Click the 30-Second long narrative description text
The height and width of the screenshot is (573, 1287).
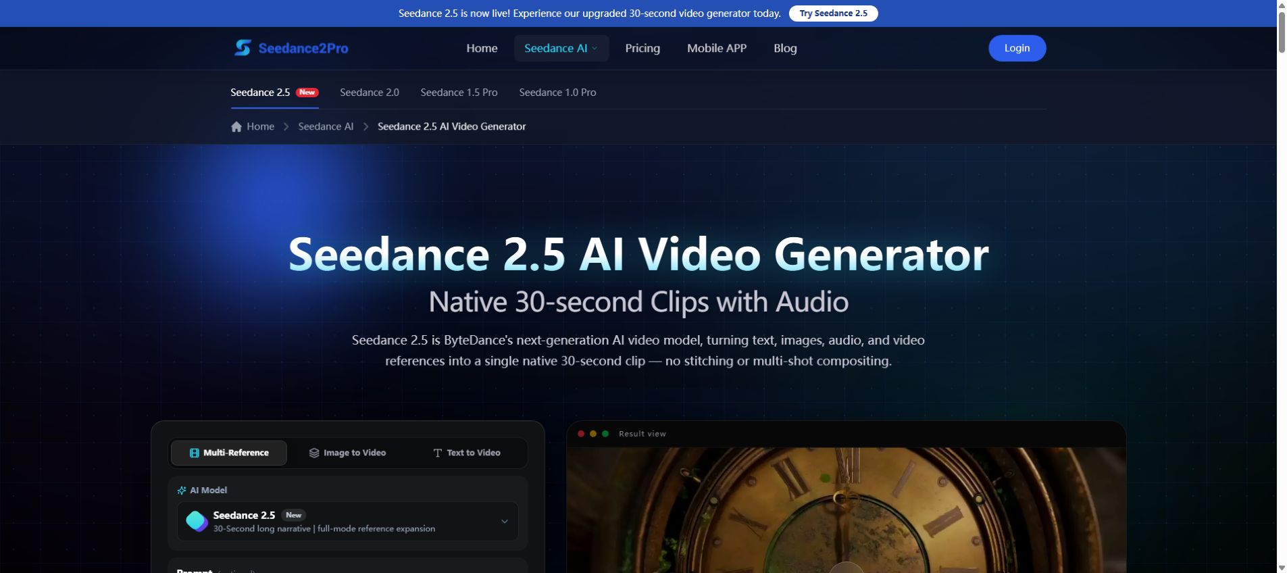tap(324, 528)
